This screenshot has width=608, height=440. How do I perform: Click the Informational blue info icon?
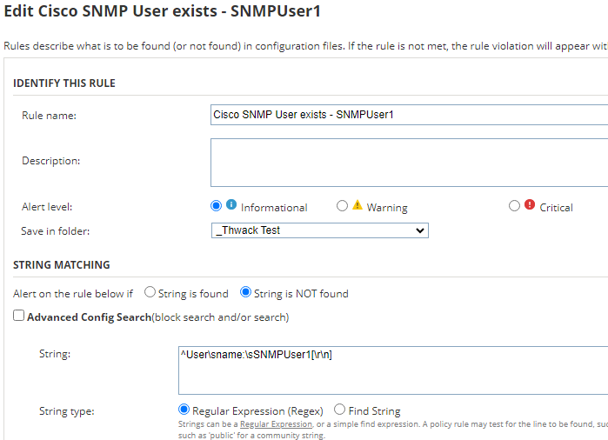[231, 204]
